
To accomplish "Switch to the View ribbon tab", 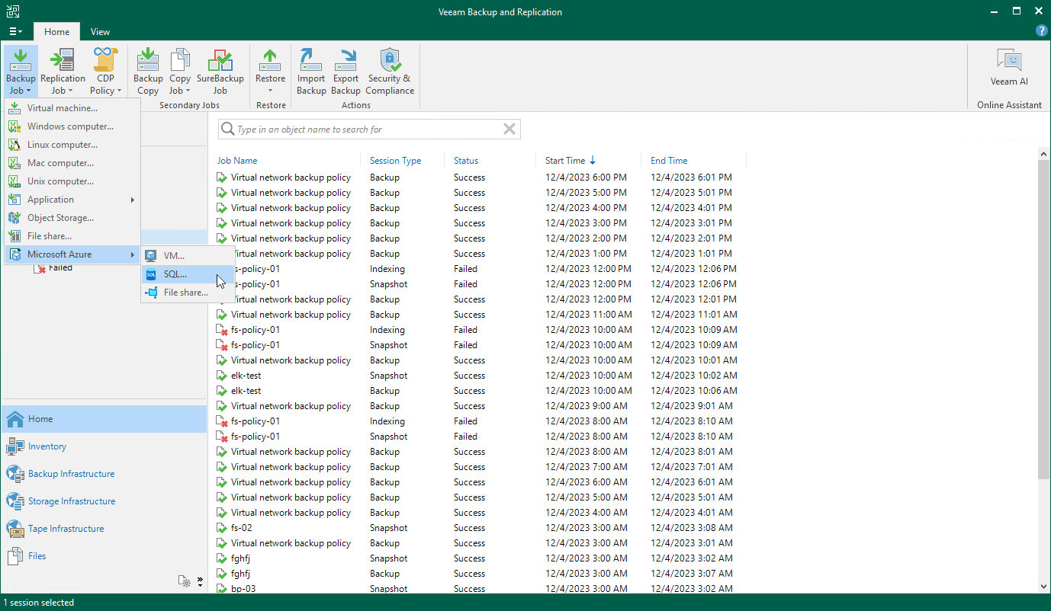I will tap(100, 32).
